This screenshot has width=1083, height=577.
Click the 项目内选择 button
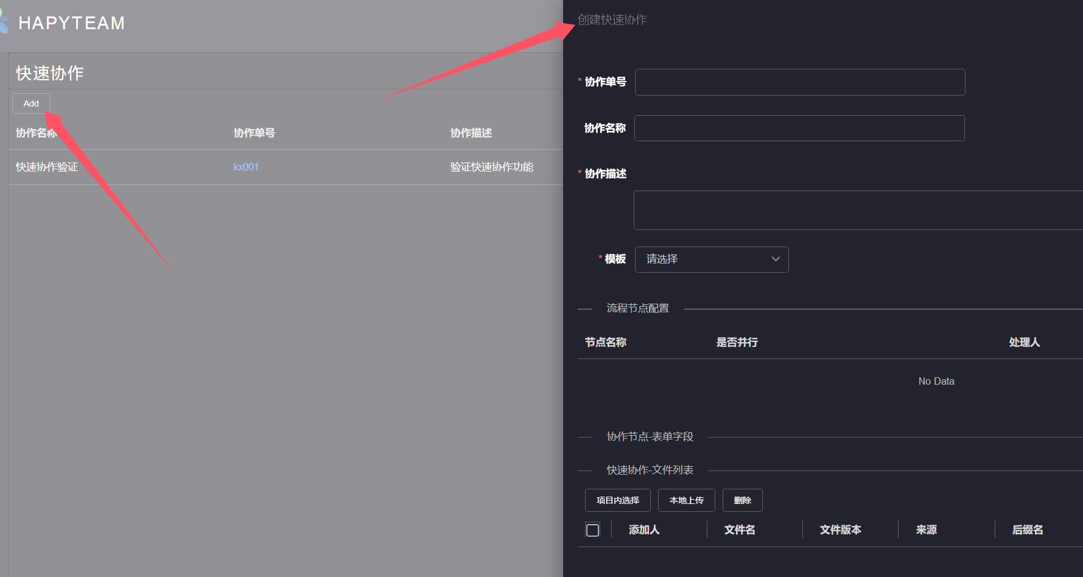tap(618, 500)
